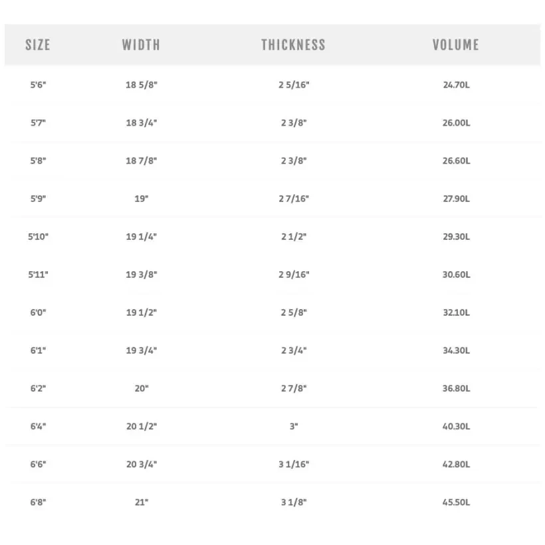Viewport: 545px width, 545px height.
Task: Click the 26.60L volume value
Action: coord(457,161)
